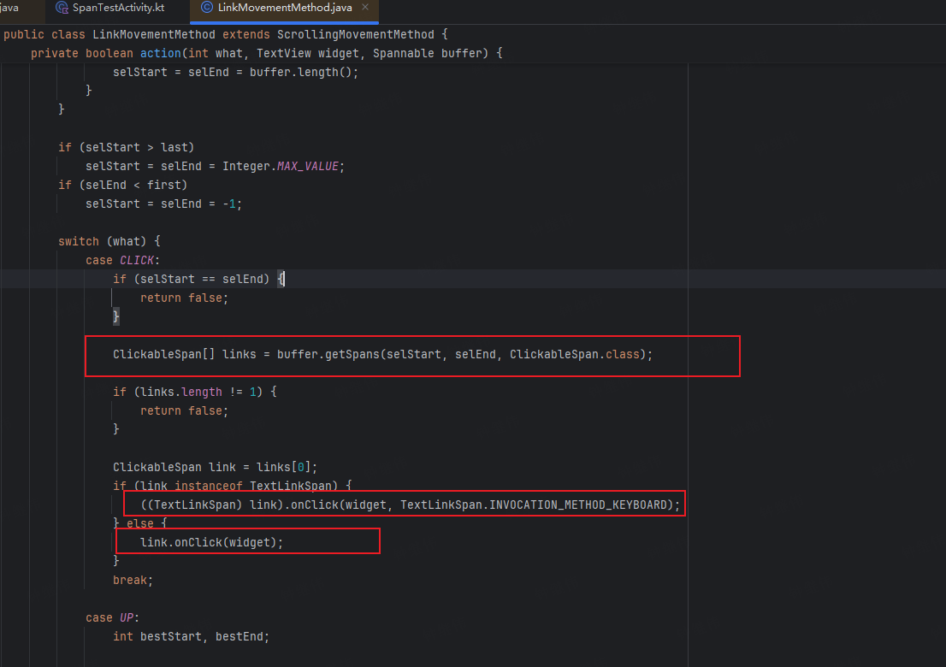This screenshot has width=946, height=667.
Task: Click 'break;' statement
Action: [x=133, y=580]
